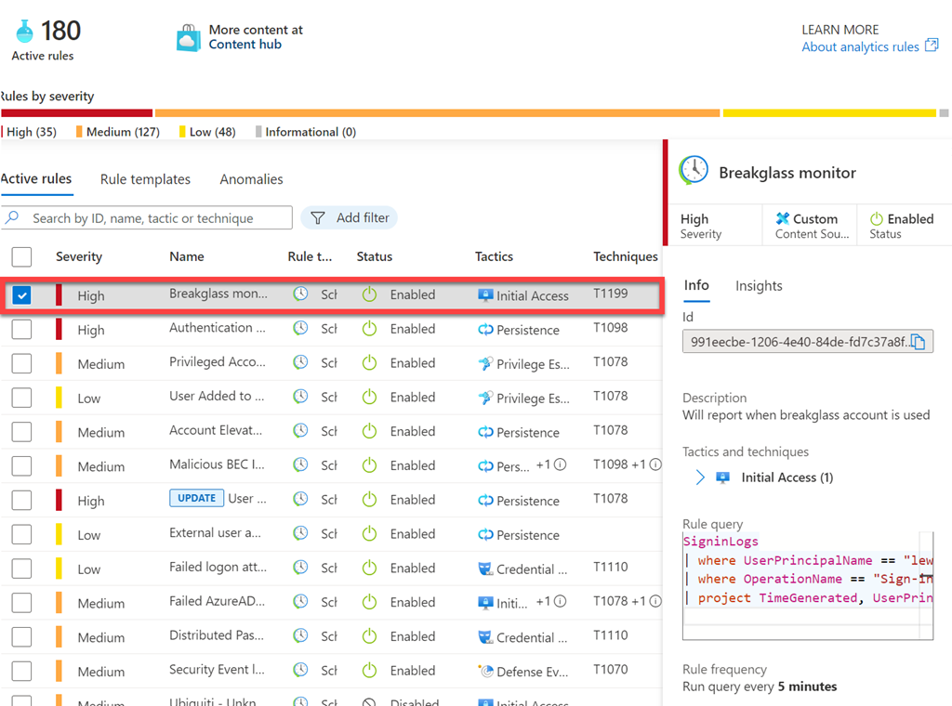Open the Insights tab in details panel

click(759, 286)
